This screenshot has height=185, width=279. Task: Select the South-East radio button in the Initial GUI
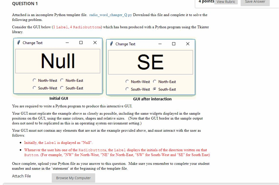[62, 88]
